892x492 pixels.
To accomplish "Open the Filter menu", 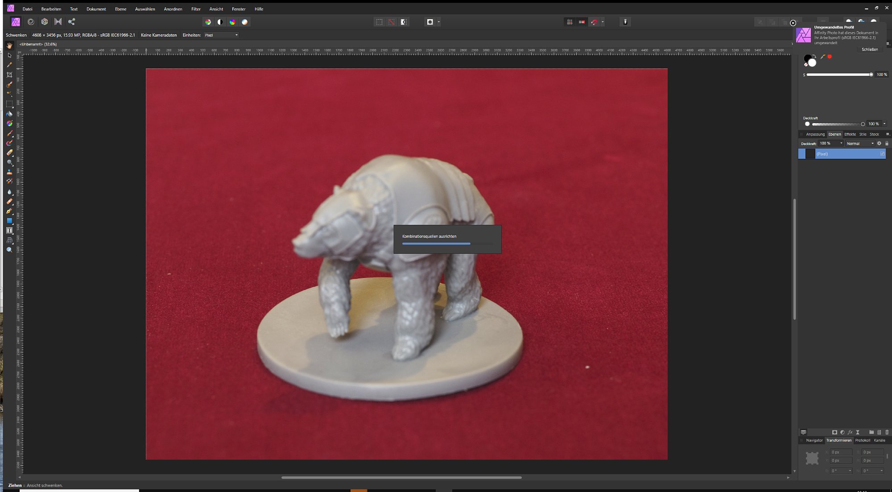I will (196, 9).
